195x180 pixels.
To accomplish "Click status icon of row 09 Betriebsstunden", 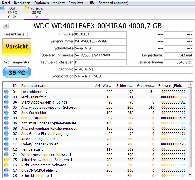I will 6,118.
